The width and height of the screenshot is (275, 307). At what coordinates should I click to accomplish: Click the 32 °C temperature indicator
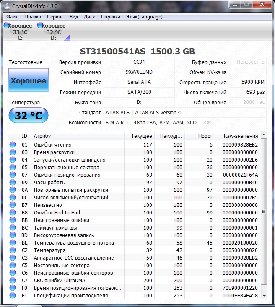[x=29, y=115]
